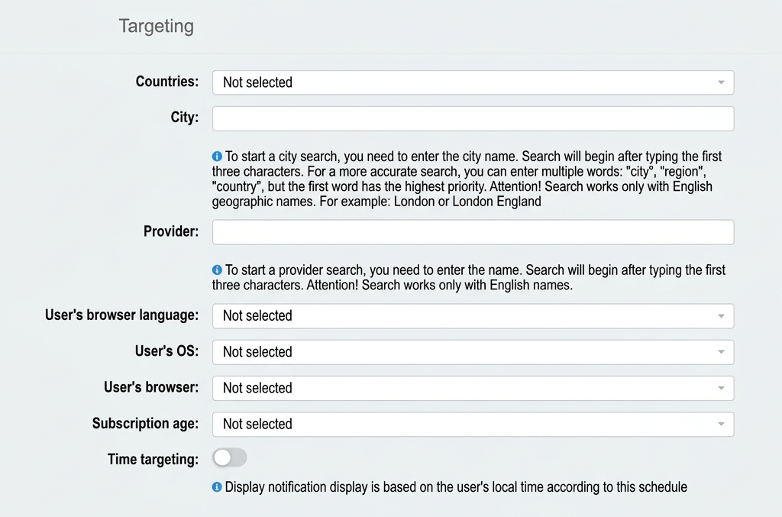Click the Time targeting label
The height and width of the screenshot is (517, 782).
click(153, 459)
